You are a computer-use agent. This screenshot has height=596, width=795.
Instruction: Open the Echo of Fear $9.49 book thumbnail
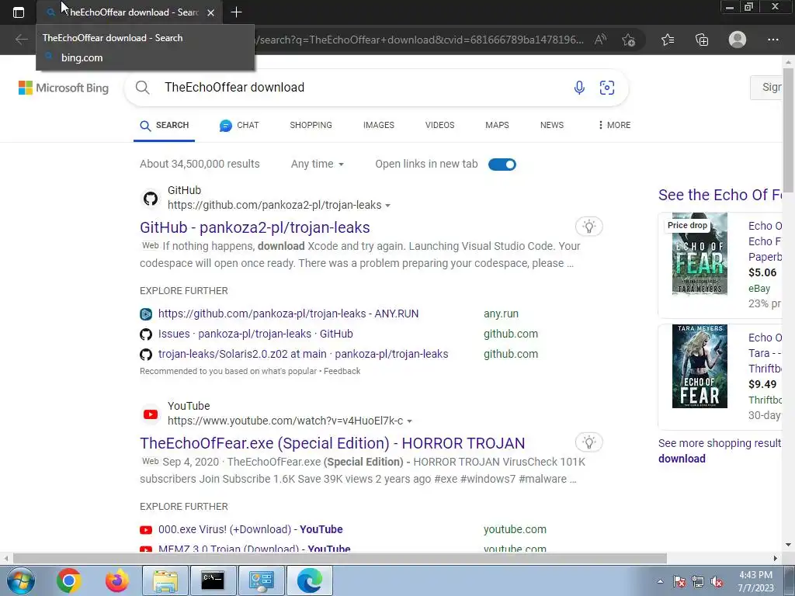point(700,366)
